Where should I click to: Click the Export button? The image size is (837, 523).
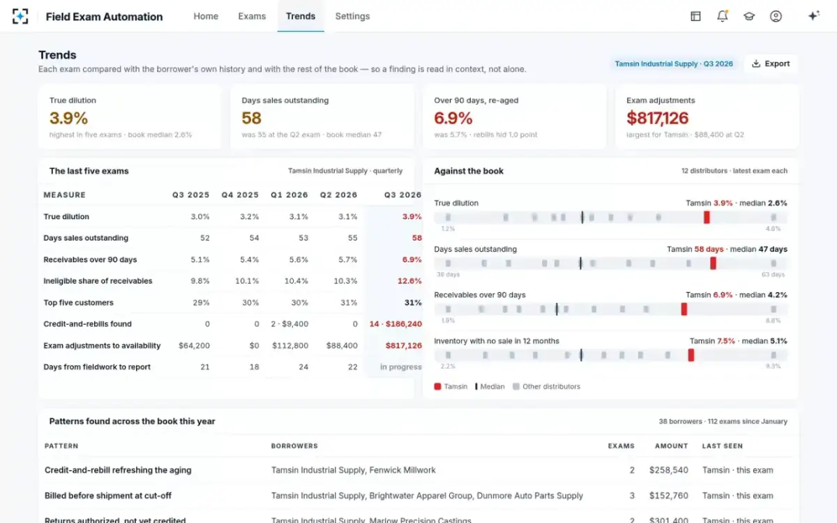point(771,63)
